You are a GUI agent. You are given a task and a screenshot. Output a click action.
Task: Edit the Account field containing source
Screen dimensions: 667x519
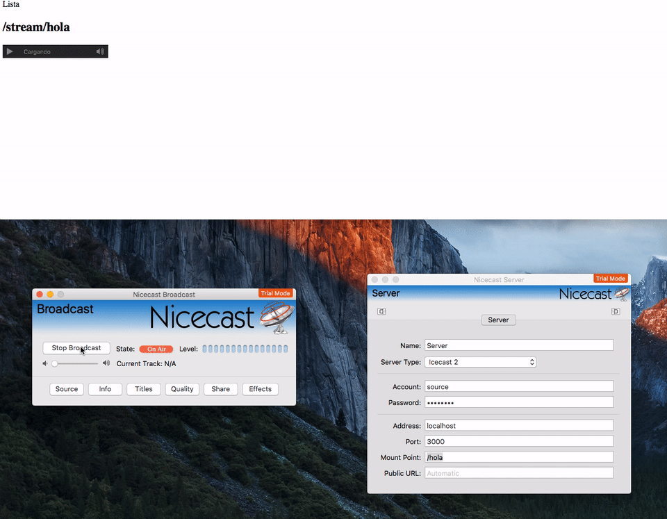(519, 386)
